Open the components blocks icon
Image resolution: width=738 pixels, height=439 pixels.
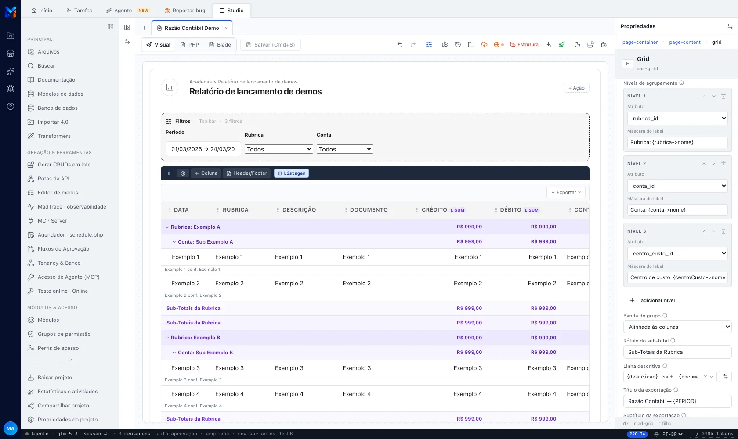(x=590, y=45)
